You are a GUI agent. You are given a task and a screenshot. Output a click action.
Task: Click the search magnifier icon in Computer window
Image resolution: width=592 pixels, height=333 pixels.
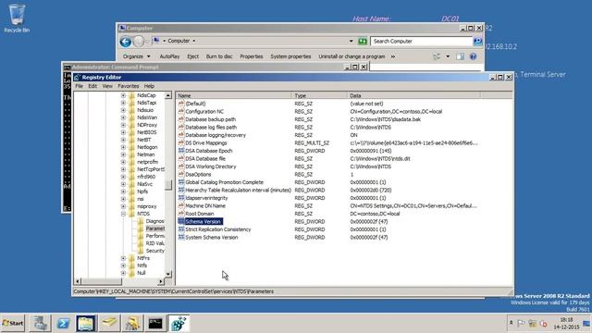(x=477, y=41)
